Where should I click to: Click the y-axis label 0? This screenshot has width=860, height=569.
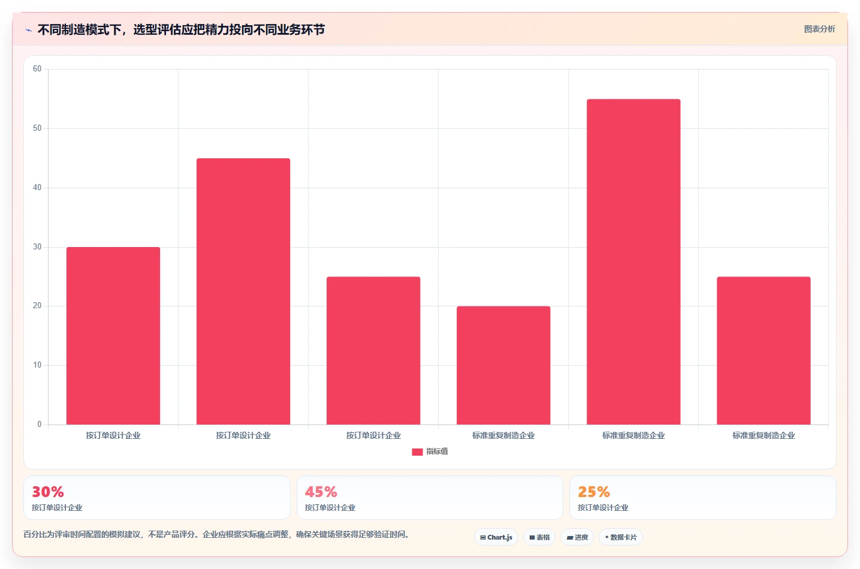click(40, 425)
